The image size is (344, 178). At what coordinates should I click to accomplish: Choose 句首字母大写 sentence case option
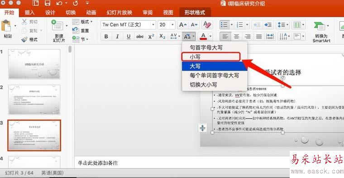point(215,48)
